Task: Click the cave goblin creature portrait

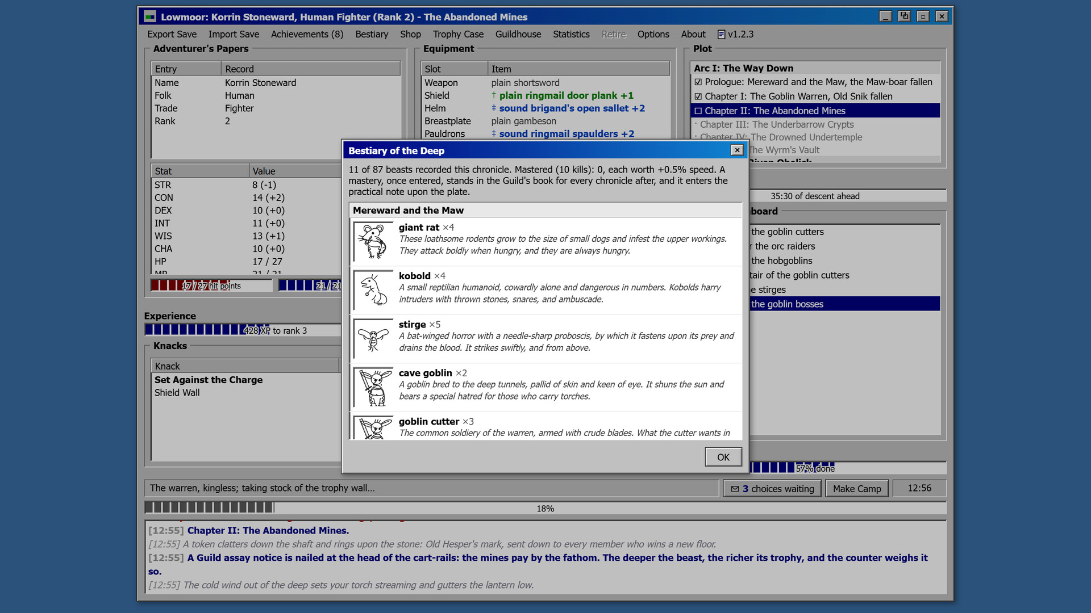Action: click(373, 387)
